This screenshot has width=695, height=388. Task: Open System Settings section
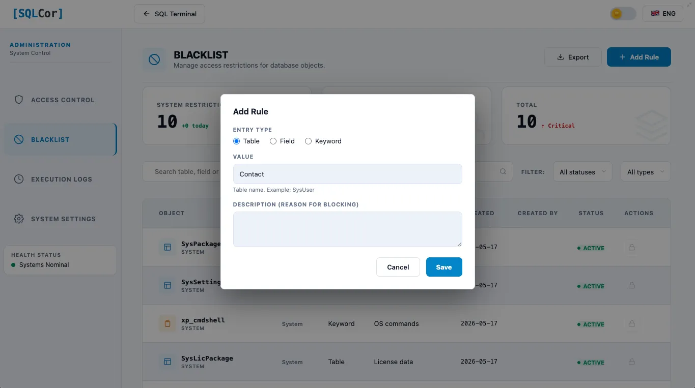tap(60, 219)
